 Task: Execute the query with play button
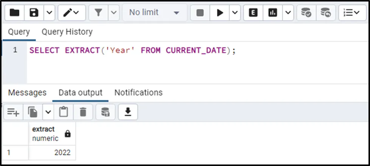click(220, 13)
